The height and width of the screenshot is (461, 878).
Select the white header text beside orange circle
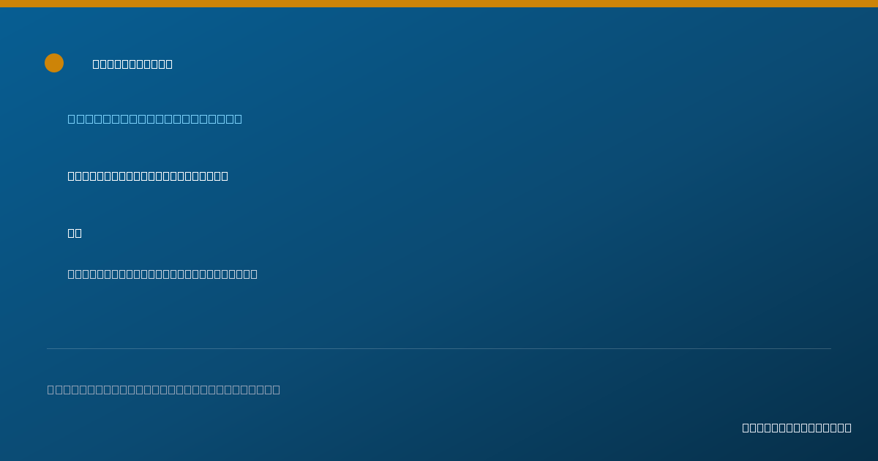(132, 64)
